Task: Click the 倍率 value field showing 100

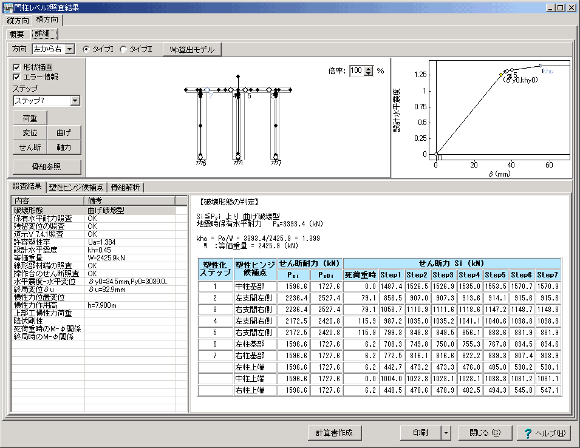Action: (x=357, y=70)
